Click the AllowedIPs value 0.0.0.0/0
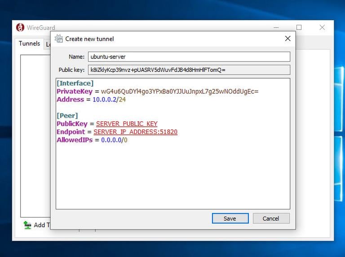 (x=114, y=140)
